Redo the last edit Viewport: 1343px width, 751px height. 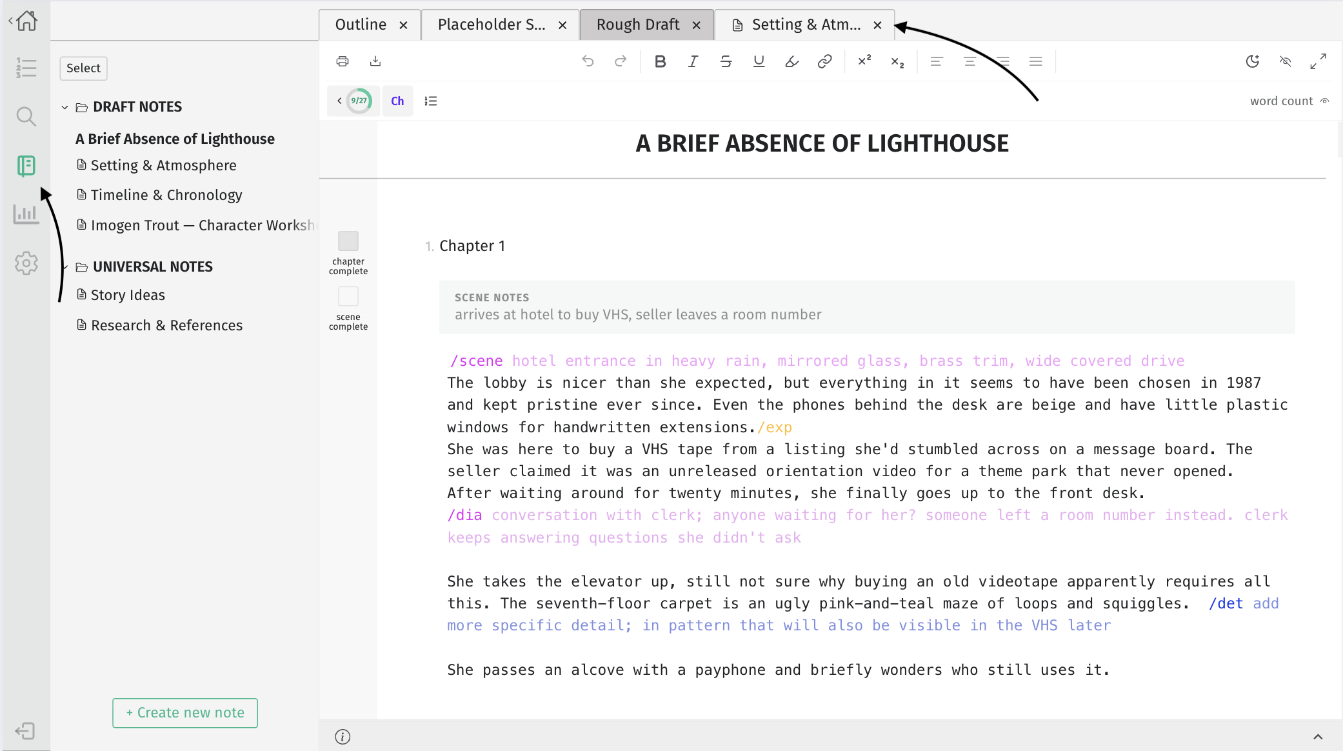click(621, 61)
